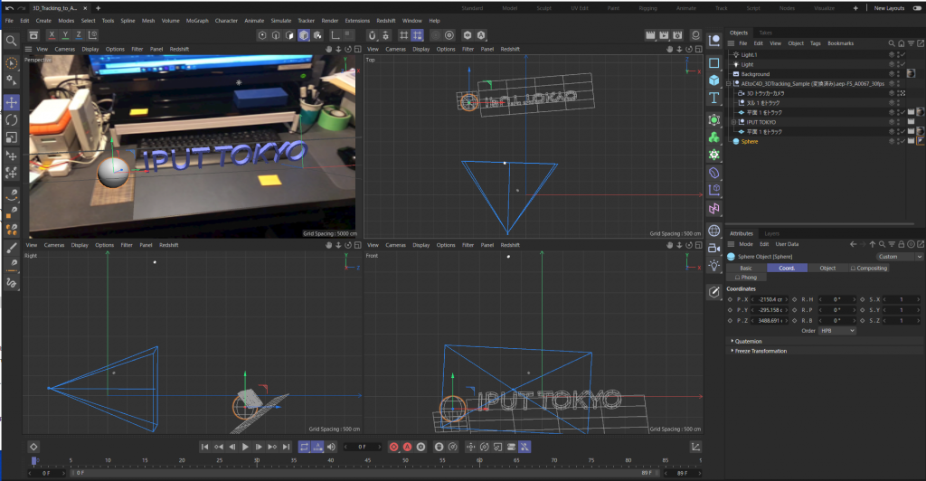Open the Object tab in Attributes
The height and width of the screenshot is (481, 926).
click(x=827, y=269)
